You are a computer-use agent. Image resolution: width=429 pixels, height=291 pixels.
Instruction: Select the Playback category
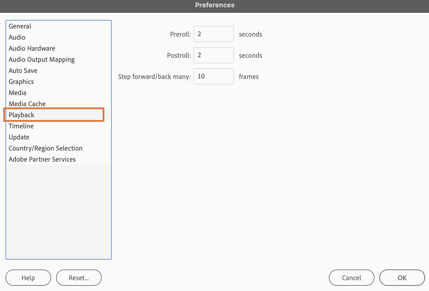21,115
